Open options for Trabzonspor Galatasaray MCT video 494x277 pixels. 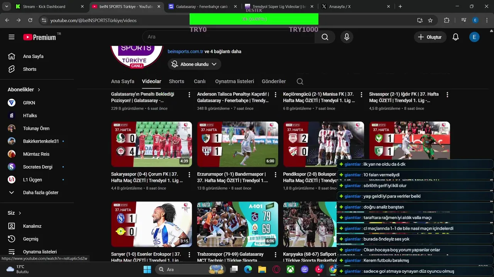275,255
